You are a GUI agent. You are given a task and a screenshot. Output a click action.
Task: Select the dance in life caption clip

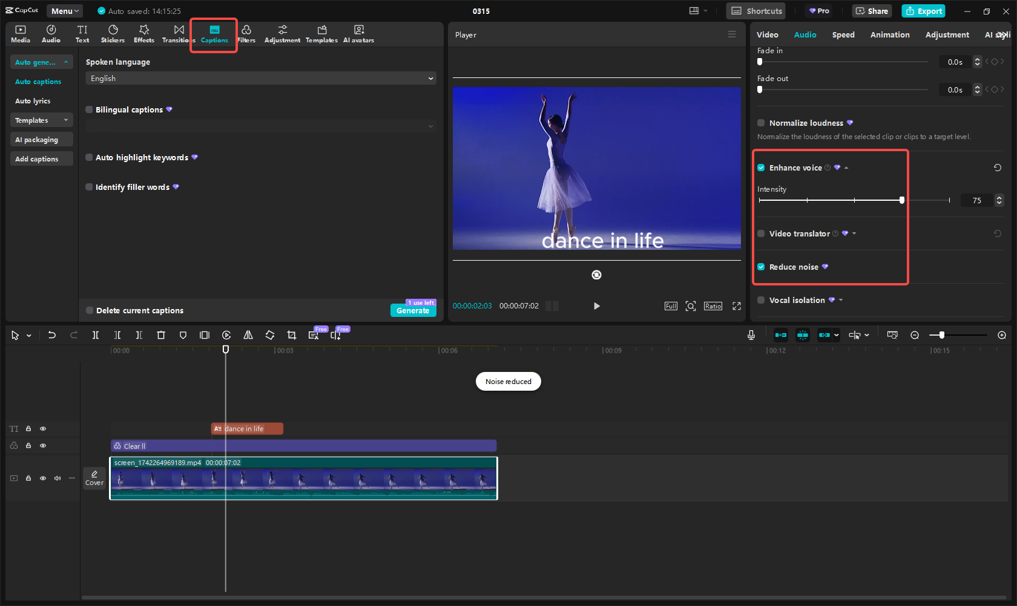point(246,428)
